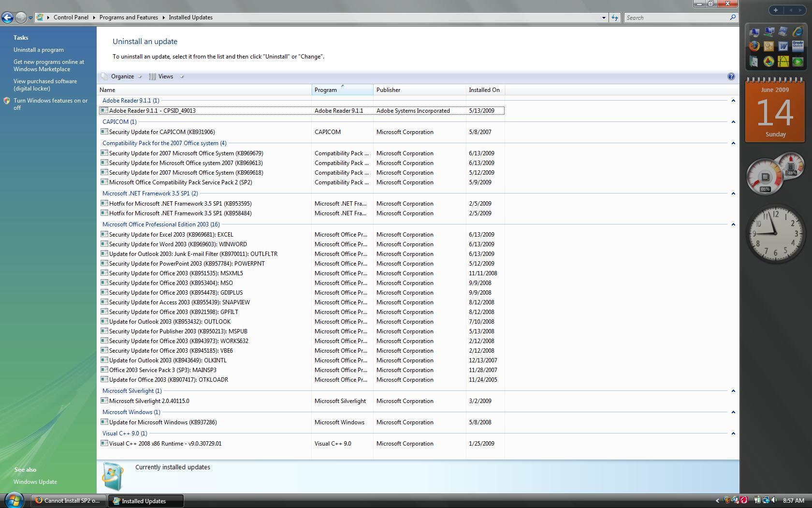This screenshot has height=508, width=812.
Task: Open Uninstall a program link
Action: click(39, 50)
